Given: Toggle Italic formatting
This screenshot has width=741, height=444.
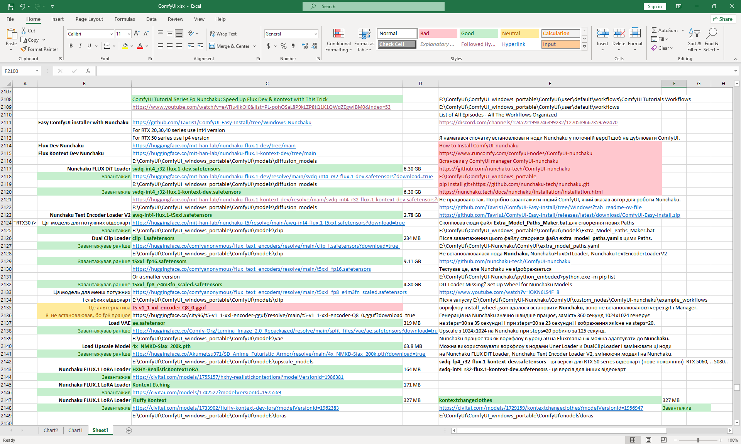Looking at the screenshot, I should click(80, 46).
